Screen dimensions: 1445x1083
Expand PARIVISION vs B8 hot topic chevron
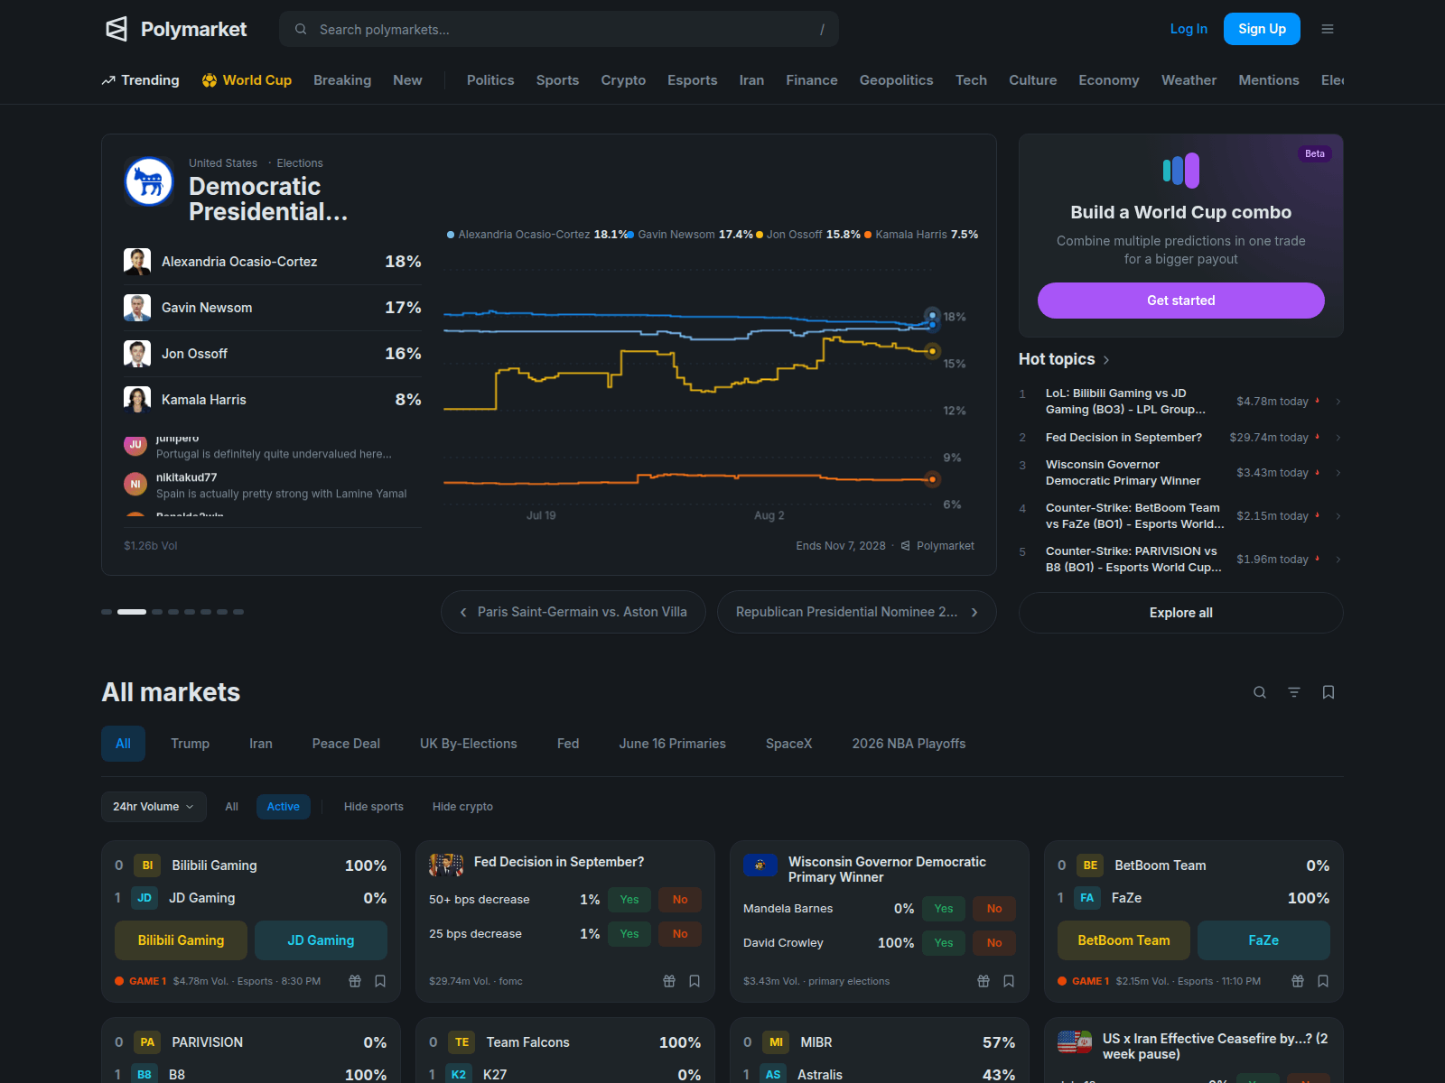click(x=1338, y=560)
